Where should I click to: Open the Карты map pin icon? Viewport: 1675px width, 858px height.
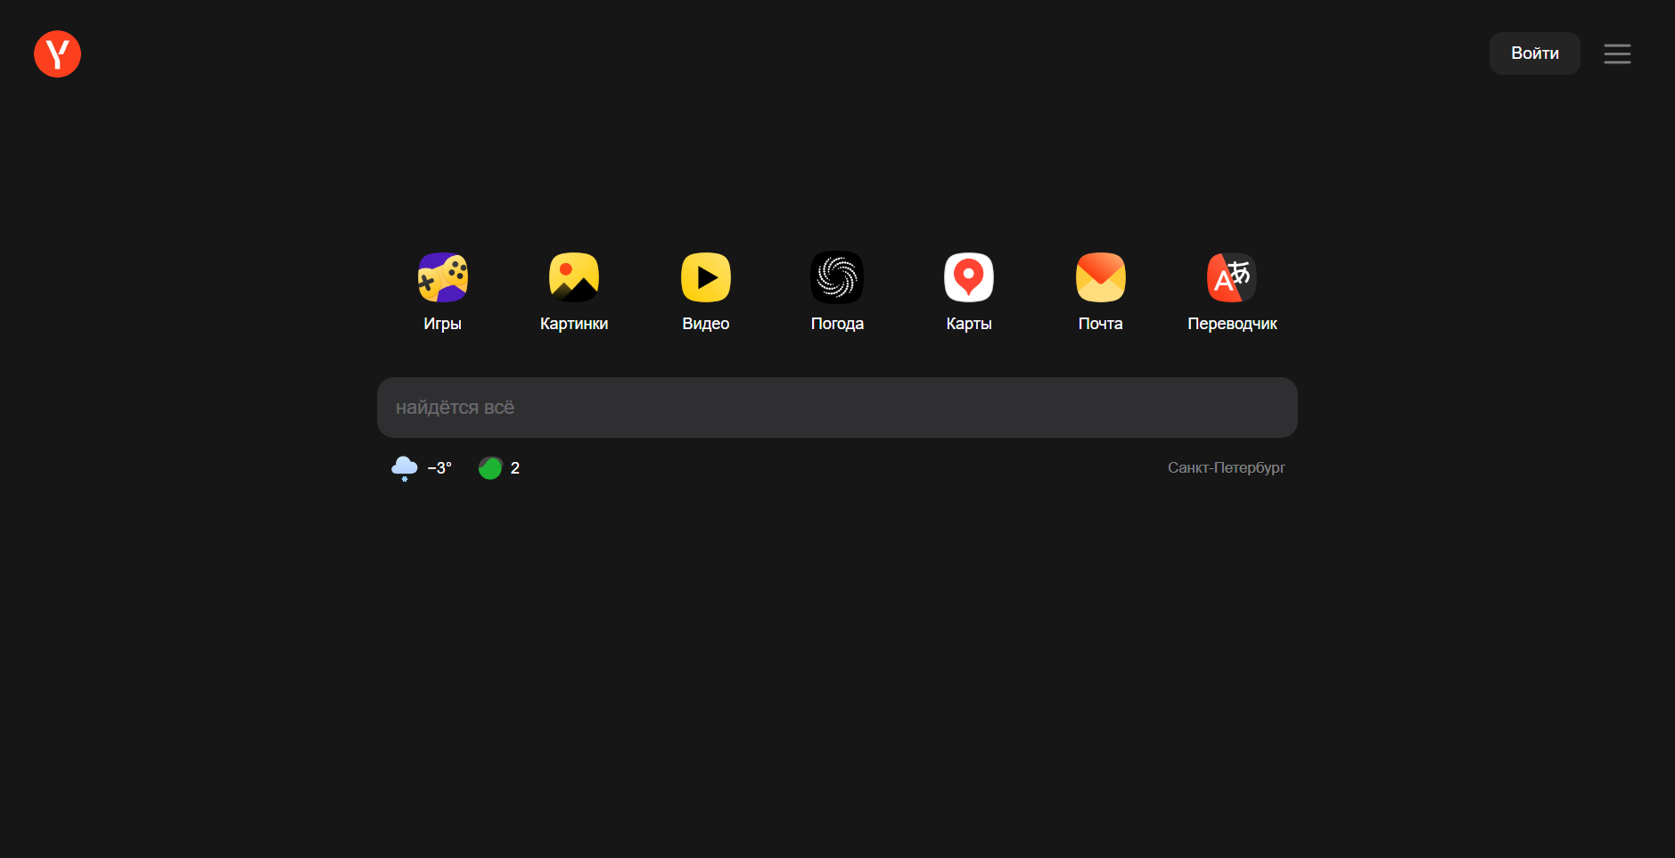(969, 277)
